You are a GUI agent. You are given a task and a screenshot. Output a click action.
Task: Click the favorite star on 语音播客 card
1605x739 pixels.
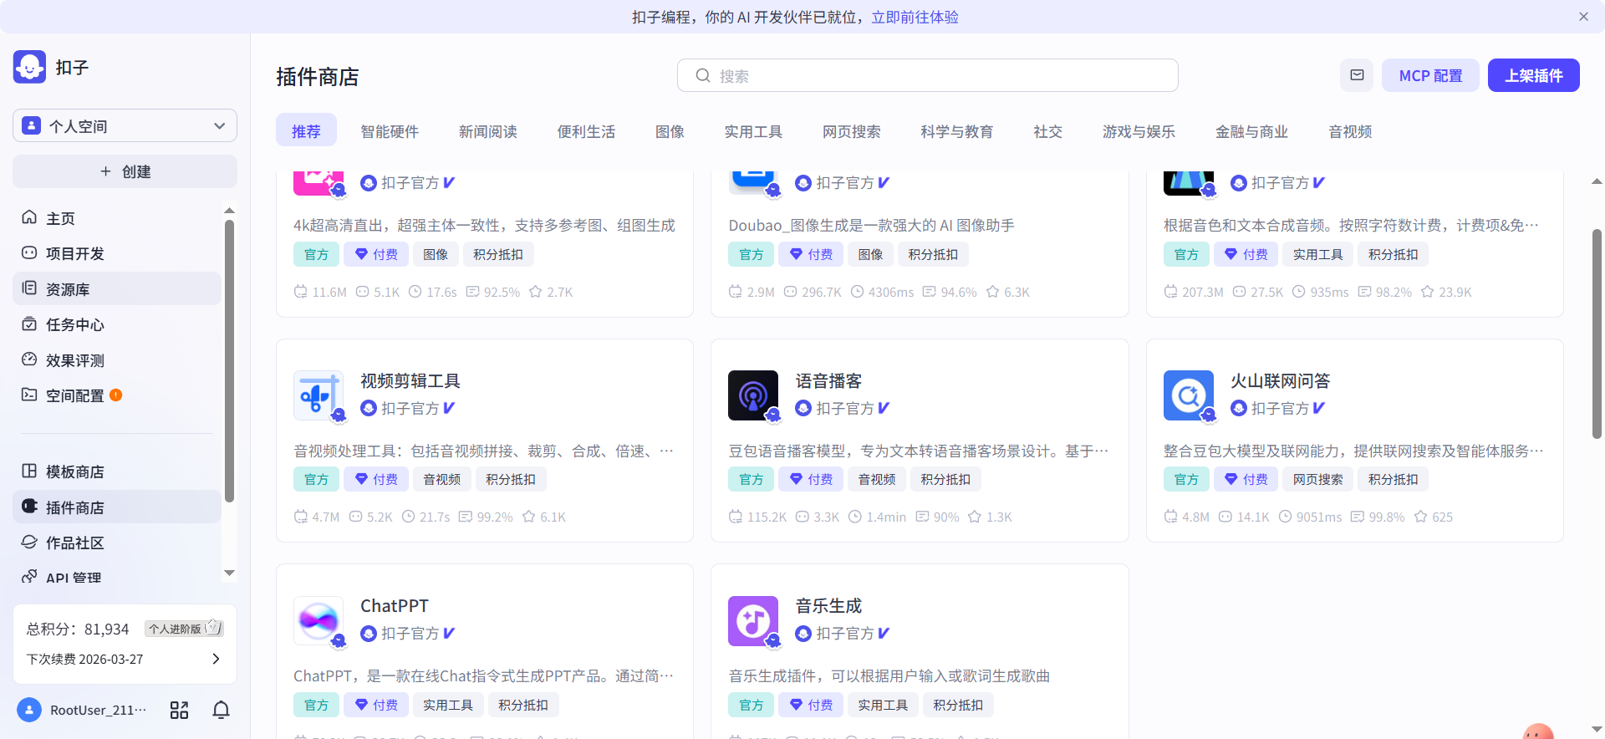click(975, 517)
